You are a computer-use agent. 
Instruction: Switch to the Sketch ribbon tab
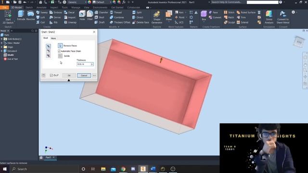click(29, 8)
